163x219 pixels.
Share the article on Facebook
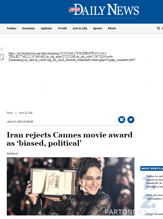(122, 120)
